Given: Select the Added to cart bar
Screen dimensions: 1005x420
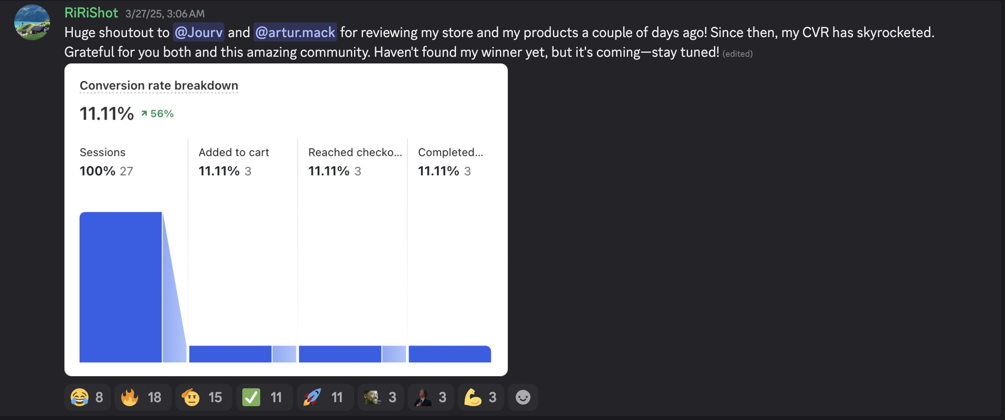Looking at the screenshot, I should pos(230,354).
